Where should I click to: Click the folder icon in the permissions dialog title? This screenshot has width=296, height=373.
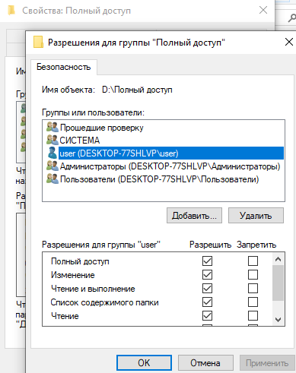click(x=38, y=42)
